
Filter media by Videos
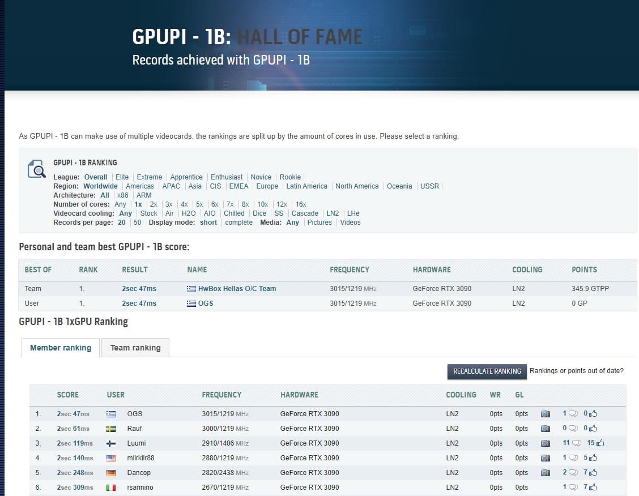351,223
